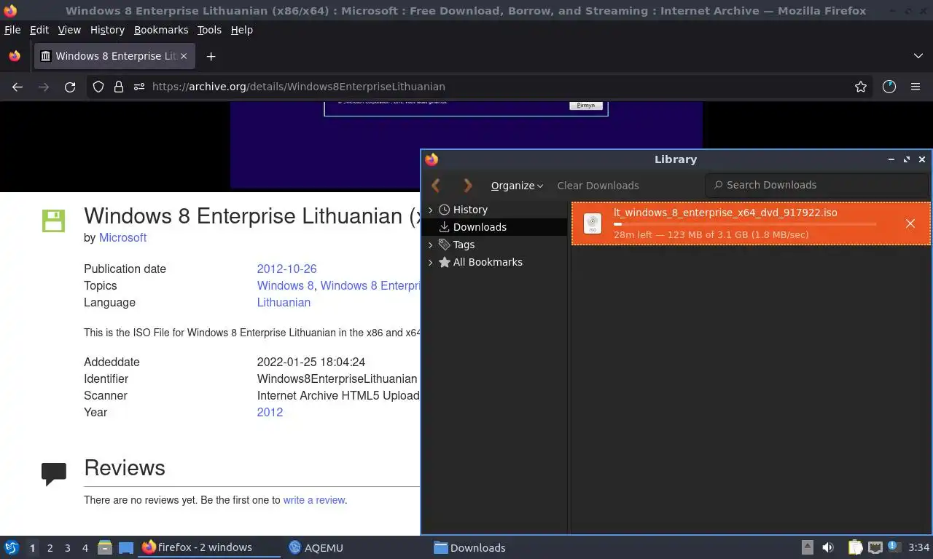
Task: Click the site security padlock icon
Action: tap(119, 87)
